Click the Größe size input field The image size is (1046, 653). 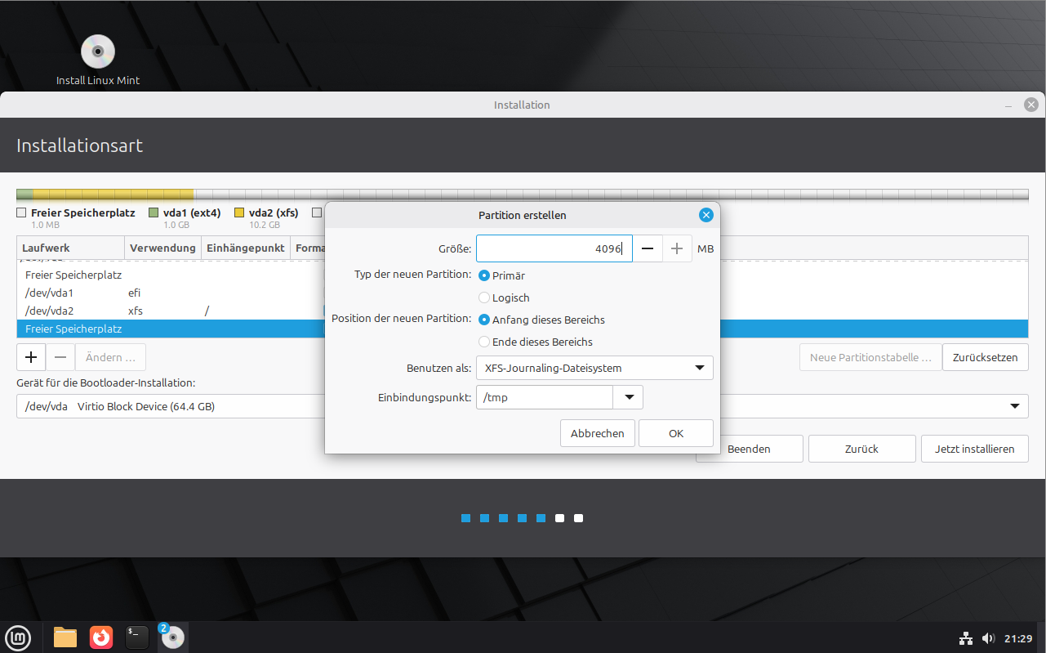point(554,248)
